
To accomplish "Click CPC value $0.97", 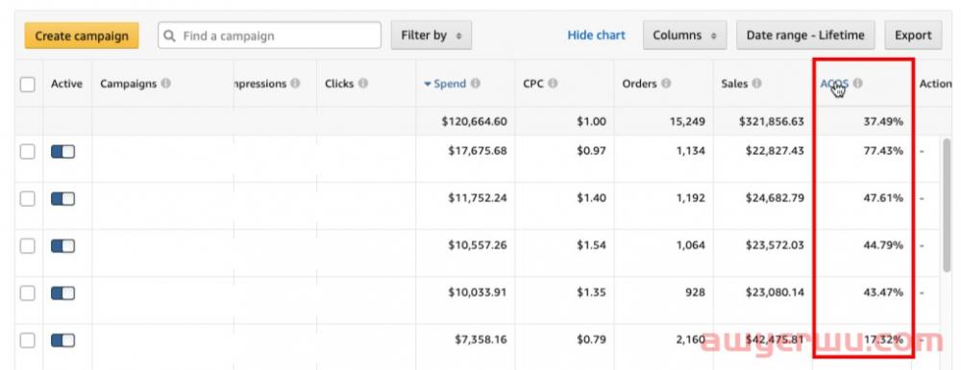I will (591, 151).
